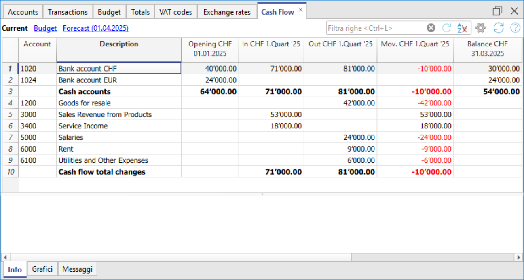This screenshot has height=280, width=524.
Task: Open the Accounts tab
Action: tap(23, 12)
